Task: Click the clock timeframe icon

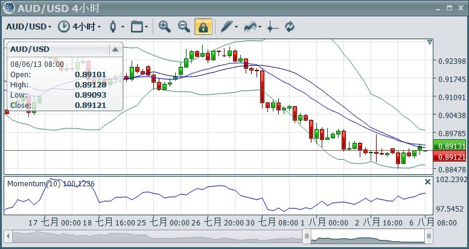Action: (x=63, y=27)
